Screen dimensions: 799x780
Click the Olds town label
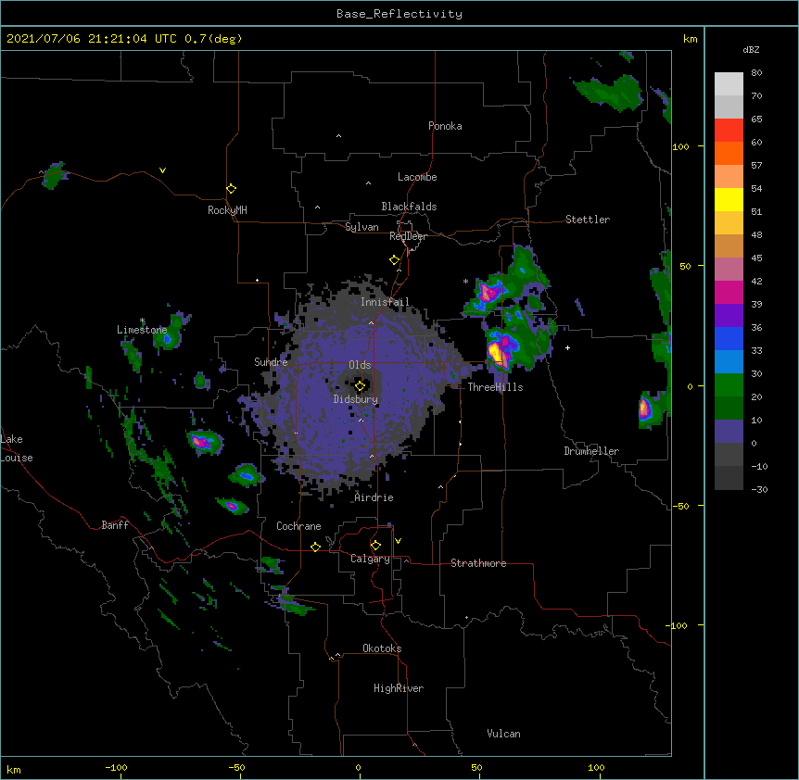coord(360,365)
